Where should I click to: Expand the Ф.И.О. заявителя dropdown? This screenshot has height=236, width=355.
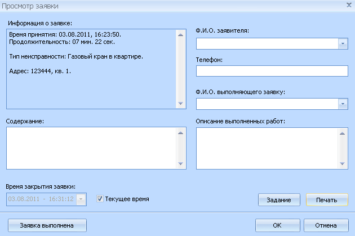tap(343, 43)
